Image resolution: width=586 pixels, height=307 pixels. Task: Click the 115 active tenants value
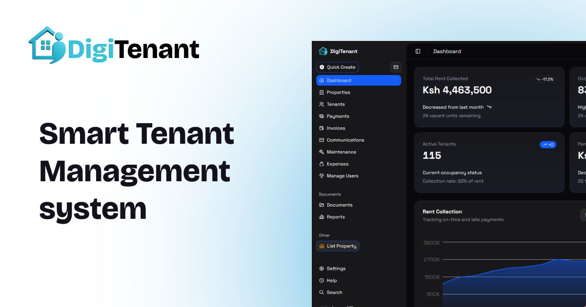432,155
